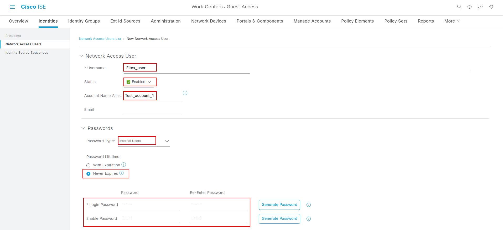Image resolution: width=503 pixels, height=230 pixels.
Task: Open the Password Type dropdown
Action: (x=167, y=141)
